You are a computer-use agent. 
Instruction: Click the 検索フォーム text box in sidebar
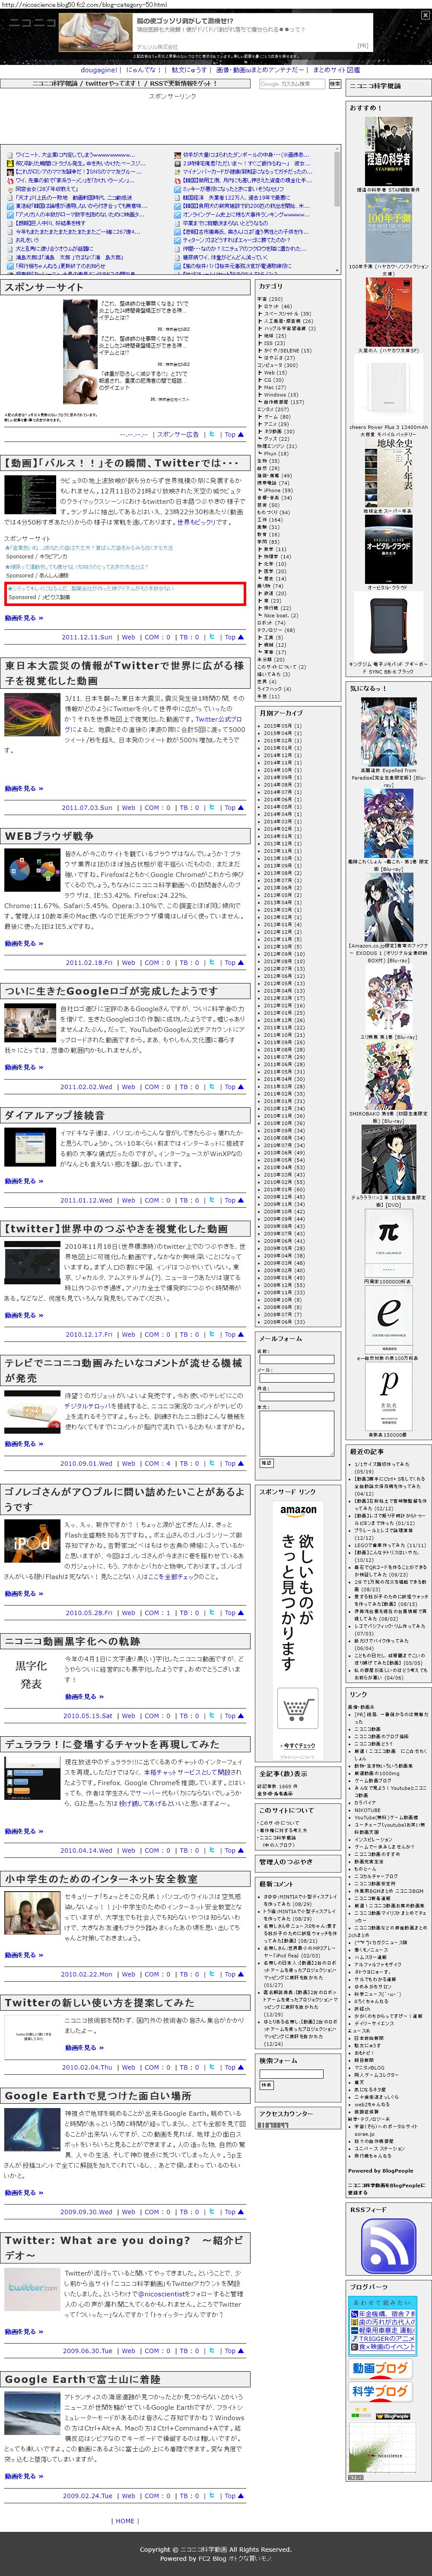[x=290, y=2073]
